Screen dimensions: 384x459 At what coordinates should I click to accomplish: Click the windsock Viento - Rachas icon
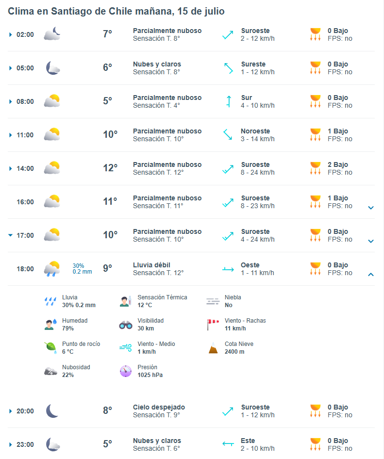pyautogui.click(x=213, y=325)
